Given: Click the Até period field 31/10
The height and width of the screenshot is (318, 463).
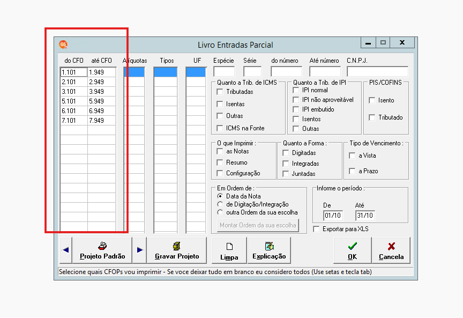Looking at the screenshot, I should (x=365, y=216).
